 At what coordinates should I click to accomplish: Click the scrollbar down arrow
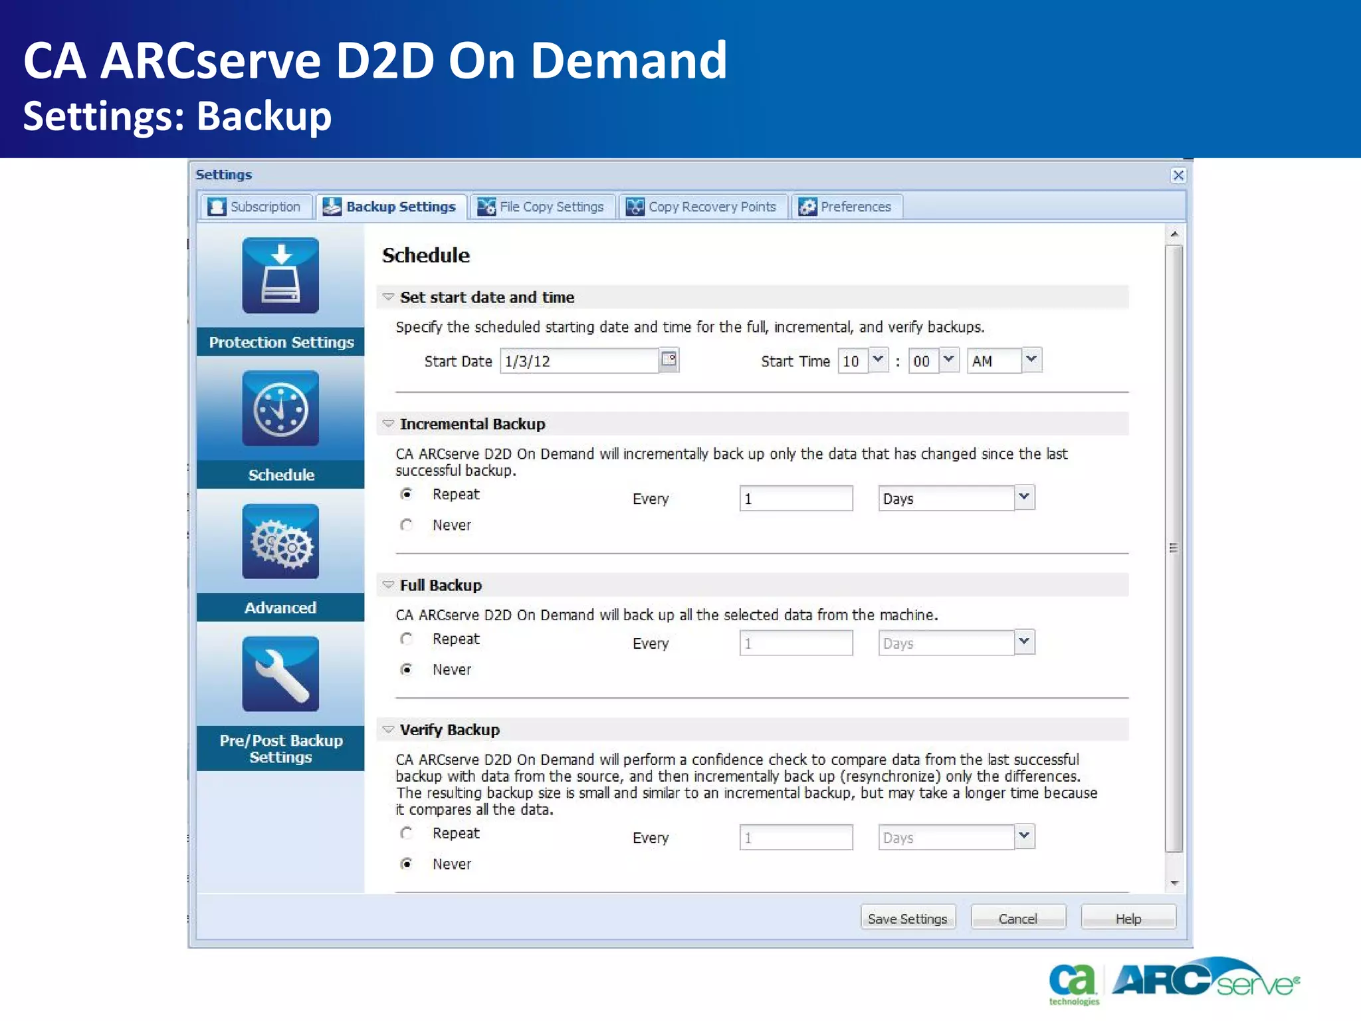pyautogui.click(x=1174, y=883)
